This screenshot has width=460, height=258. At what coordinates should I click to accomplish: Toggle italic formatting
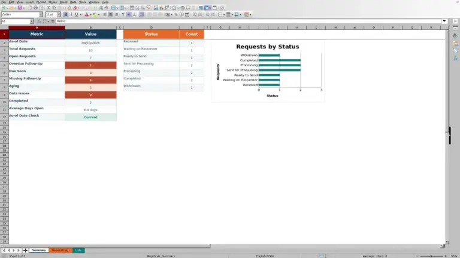(x=71, y=14)
